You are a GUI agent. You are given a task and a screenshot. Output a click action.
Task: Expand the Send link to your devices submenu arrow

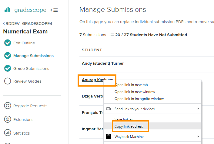click(x=198, y=109)
